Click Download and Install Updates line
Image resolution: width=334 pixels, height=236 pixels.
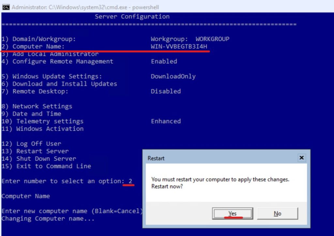(59, 84)
